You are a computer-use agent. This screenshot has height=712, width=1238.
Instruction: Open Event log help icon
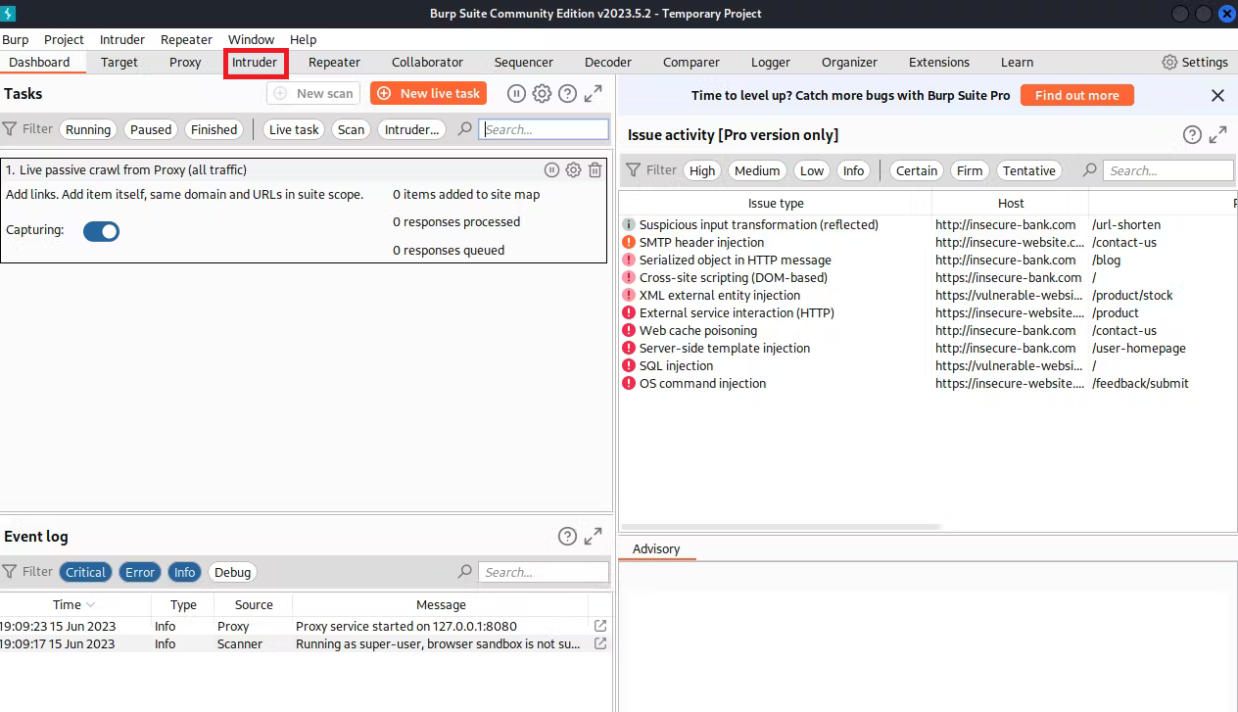[567, 536]
